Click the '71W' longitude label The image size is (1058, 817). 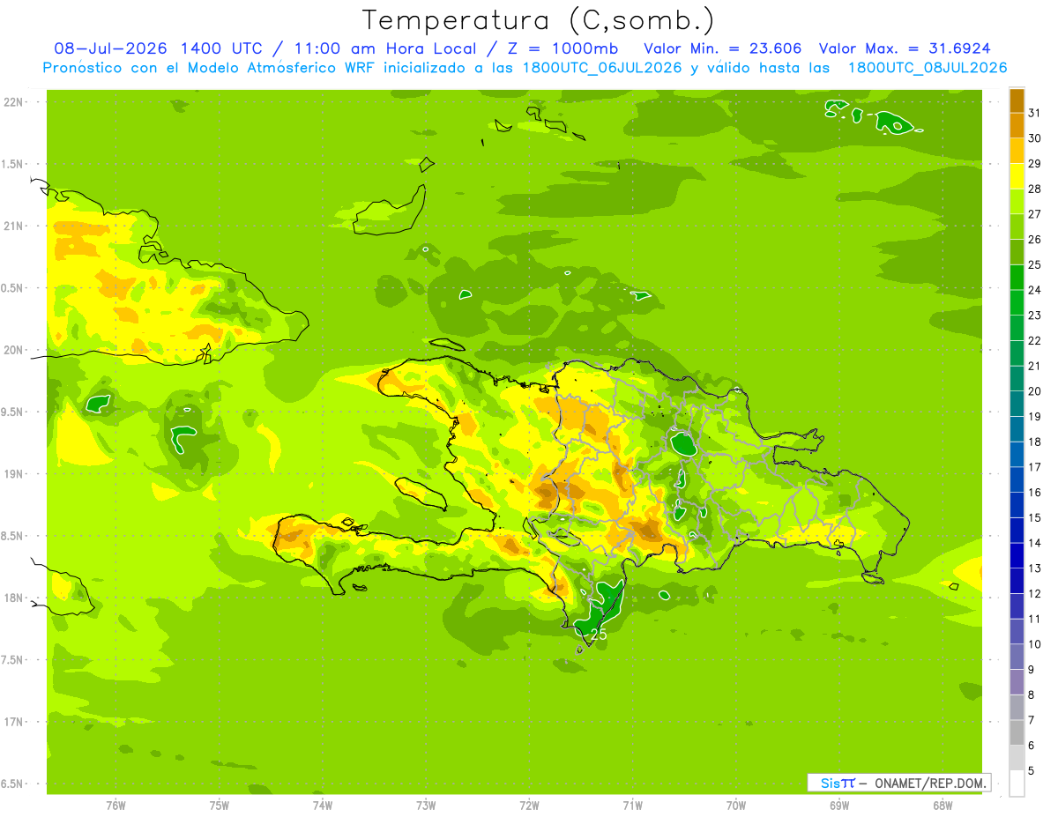click(632, 806)
